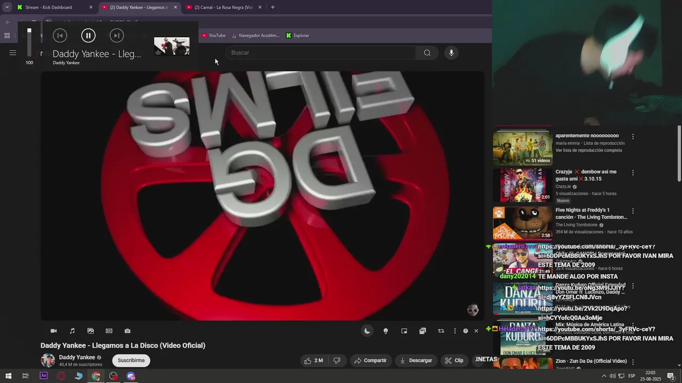
Task: Start voice search with the microphone
Action: pyautogui.click(x=451, y=53)
